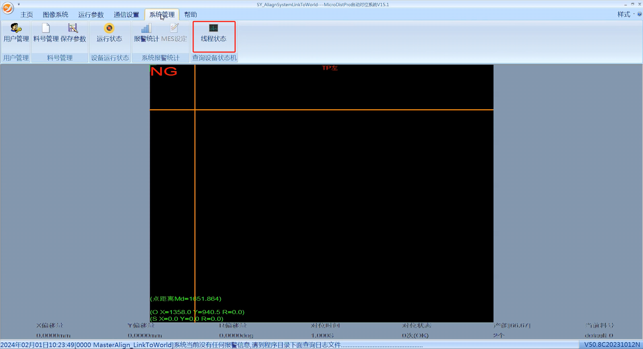The width and height of the screenshot is (643, 349).
Task: Click the red NG result in image view
Action: coord(164,71)
